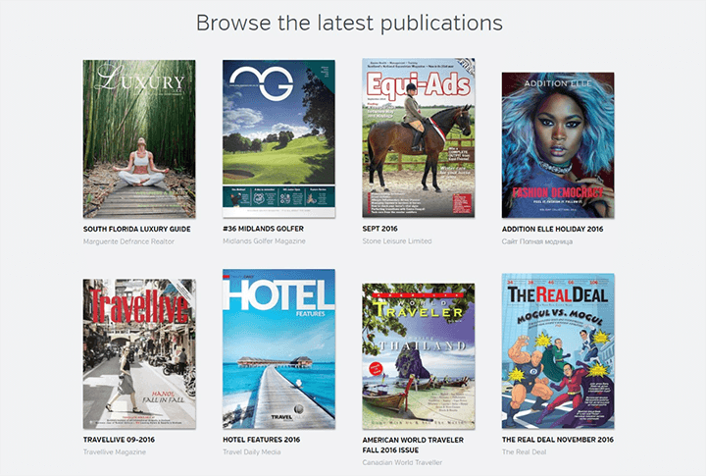Open the Equi-Ads magazine cover
Image resolution: width=706 pixels, height=476 pixels.
[419, 138]
